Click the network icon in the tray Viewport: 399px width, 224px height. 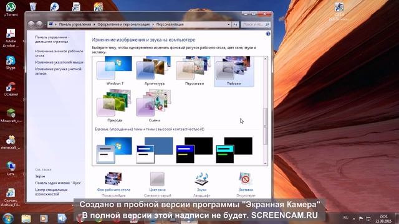point(368,218)
